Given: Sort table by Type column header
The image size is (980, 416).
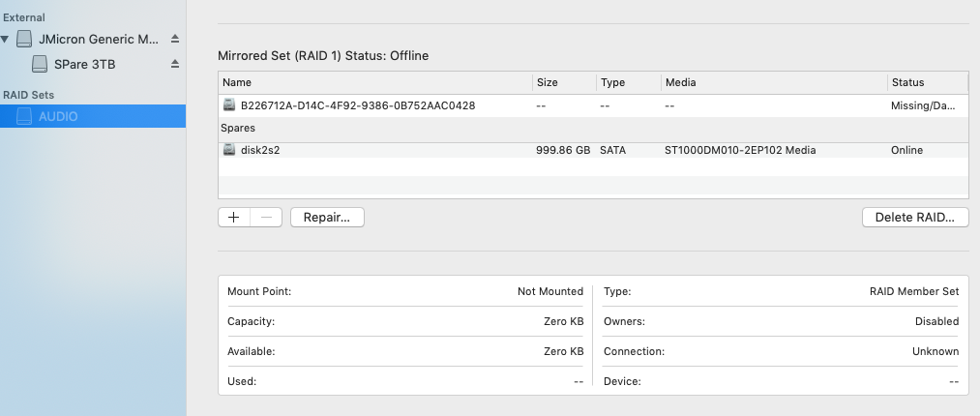Looking at the screenshot, I should (x=627, y=83).
